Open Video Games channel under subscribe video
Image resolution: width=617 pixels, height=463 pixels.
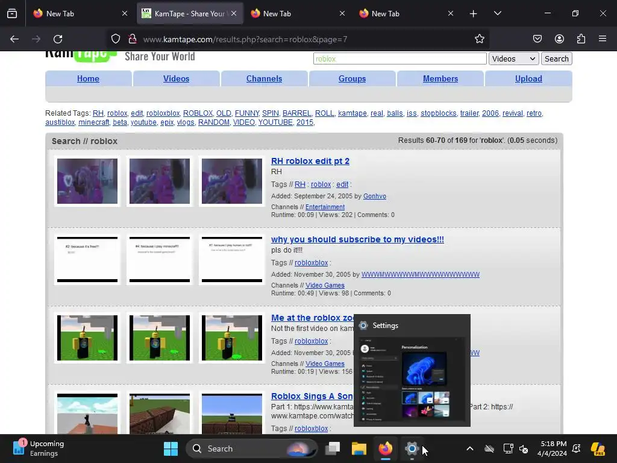(325, 285)
